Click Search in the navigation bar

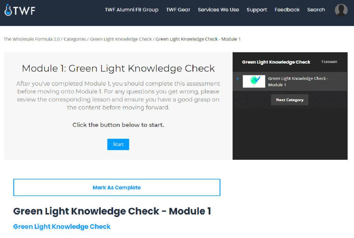tap(316, 10)
